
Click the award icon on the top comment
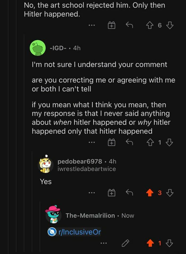click(112, 26)
